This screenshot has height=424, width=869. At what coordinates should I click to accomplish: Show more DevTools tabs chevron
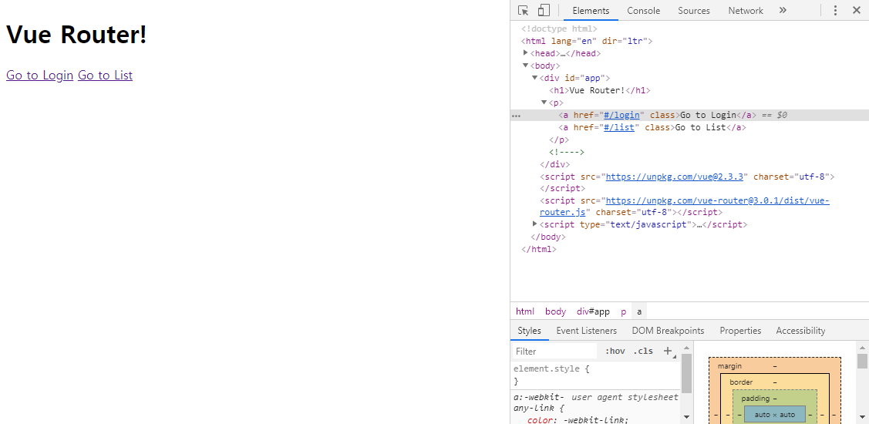point(783,11)
